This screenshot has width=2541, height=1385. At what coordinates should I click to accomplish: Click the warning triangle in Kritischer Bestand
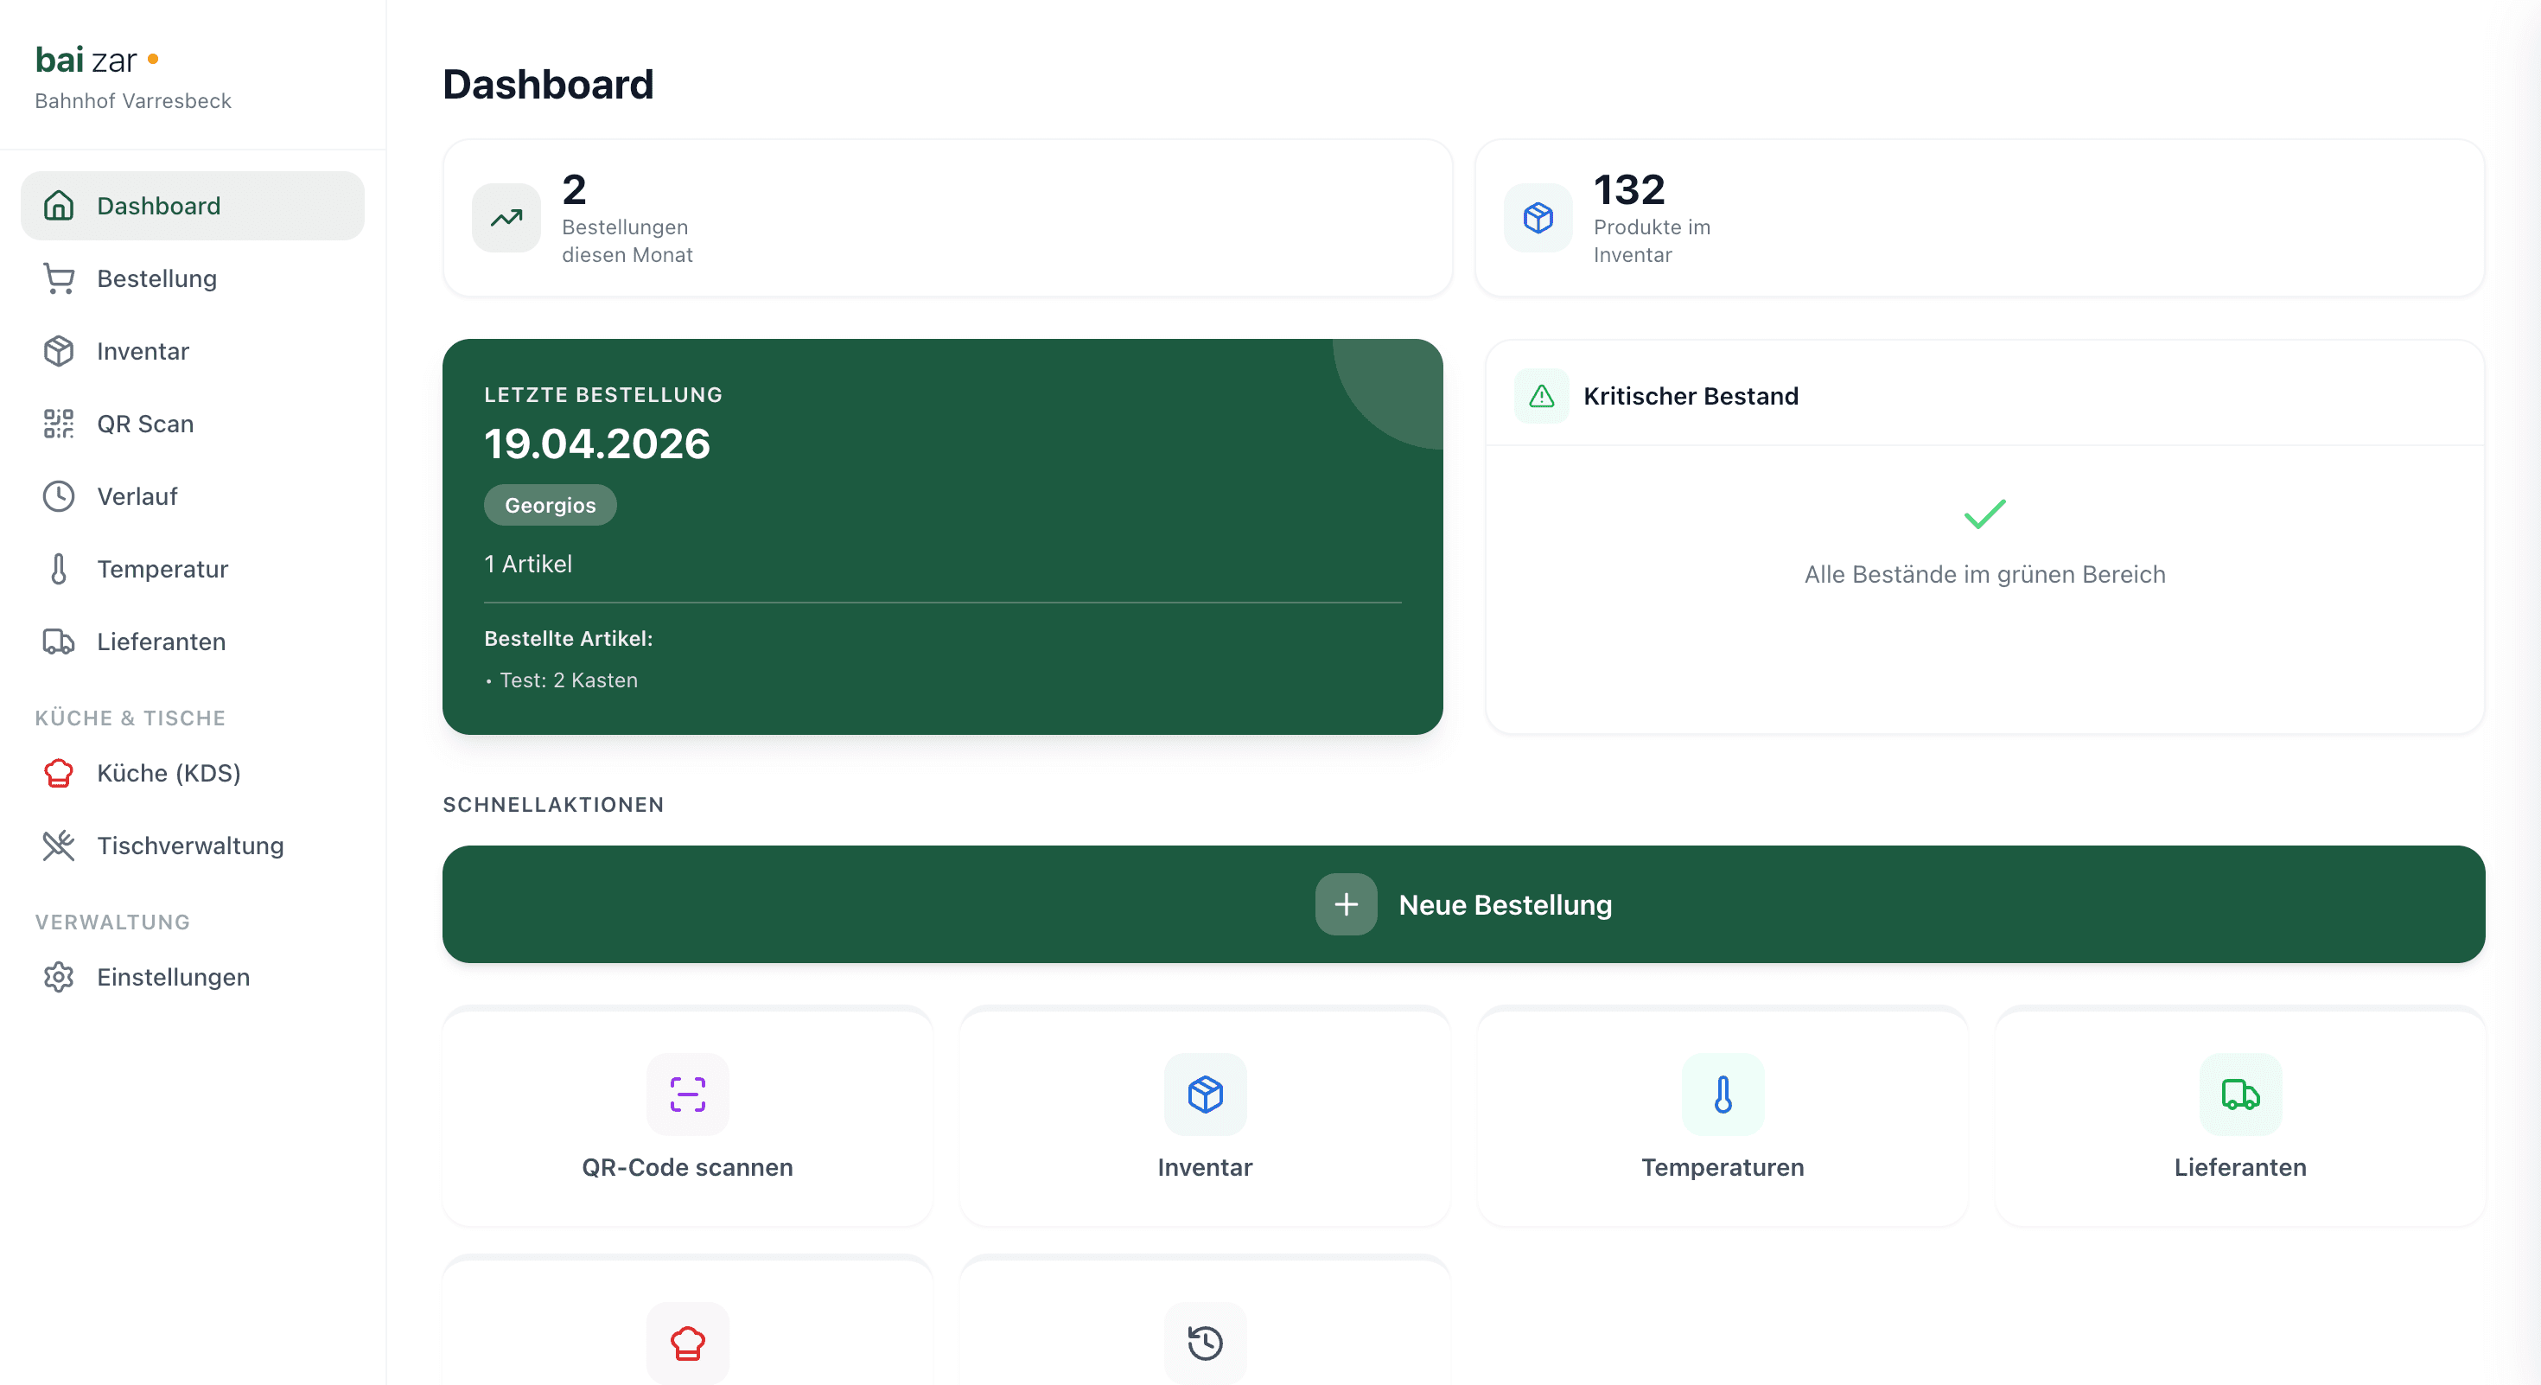click(x=1540, y=396)
